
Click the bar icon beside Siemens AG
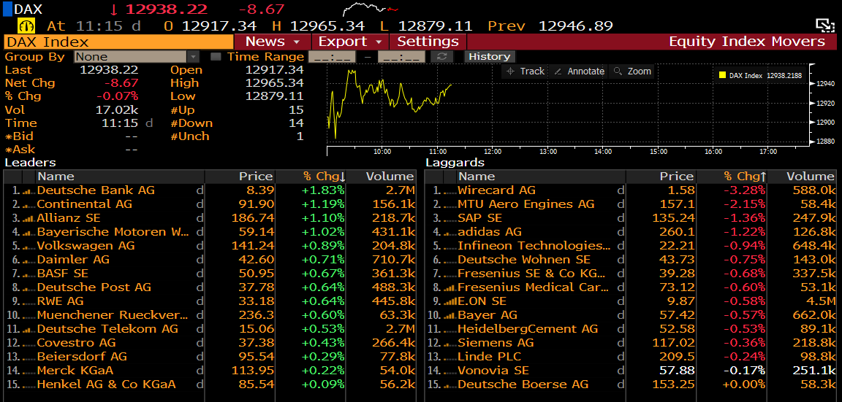point(450,343)
